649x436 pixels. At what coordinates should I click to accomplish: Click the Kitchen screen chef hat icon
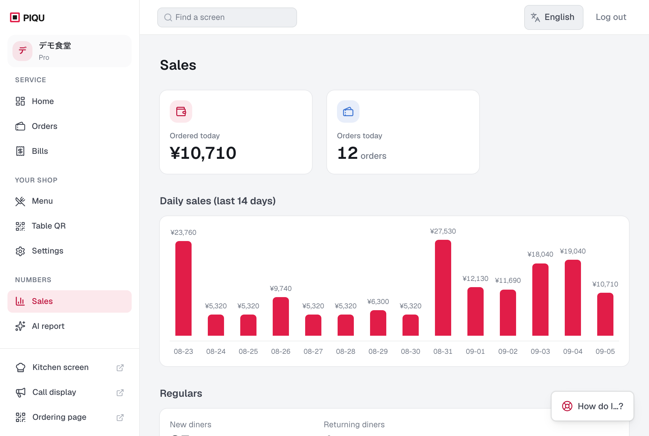pyautogui.click(x=21, y=367)
